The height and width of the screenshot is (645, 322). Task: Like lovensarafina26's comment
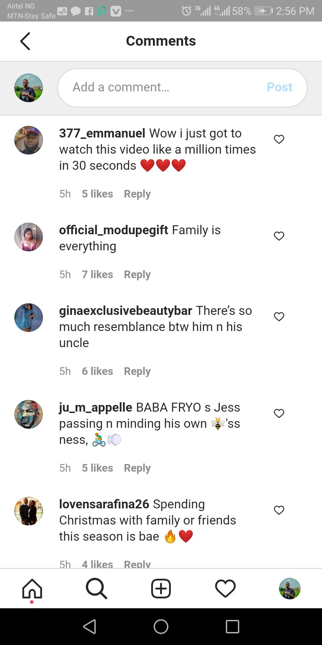pyautogui.click(x=279, y=510)
